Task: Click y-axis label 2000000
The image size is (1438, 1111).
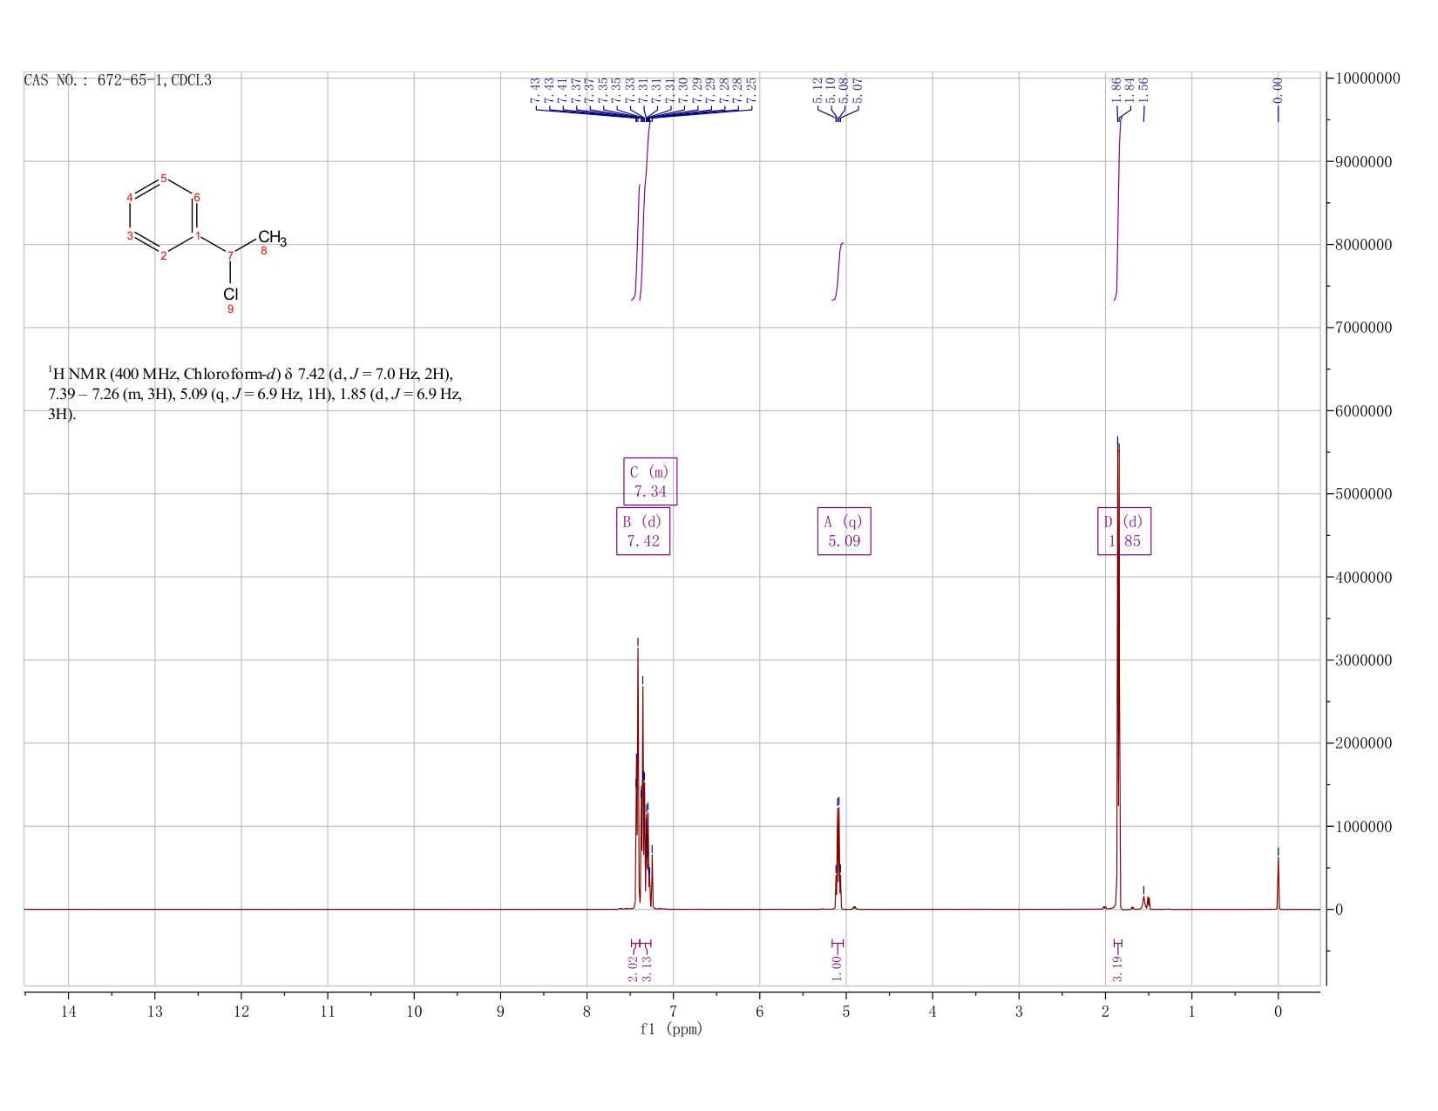Action: click(x=1363, y=743)
